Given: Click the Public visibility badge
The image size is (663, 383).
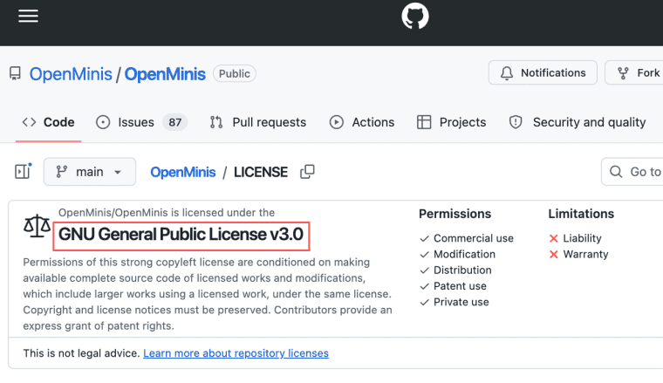Looking at the screenshot, I should pyautogui.click(x=235, y=73).
